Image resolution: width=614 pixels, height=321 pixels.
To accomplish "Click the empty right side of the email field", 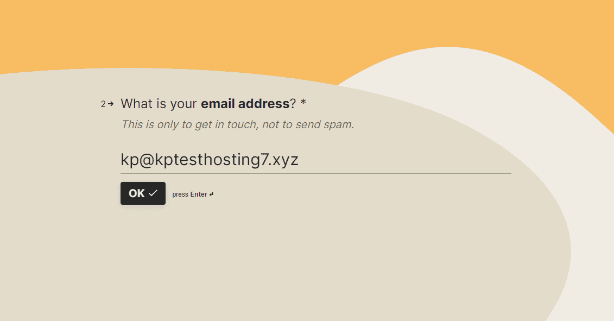I will 434,160.
